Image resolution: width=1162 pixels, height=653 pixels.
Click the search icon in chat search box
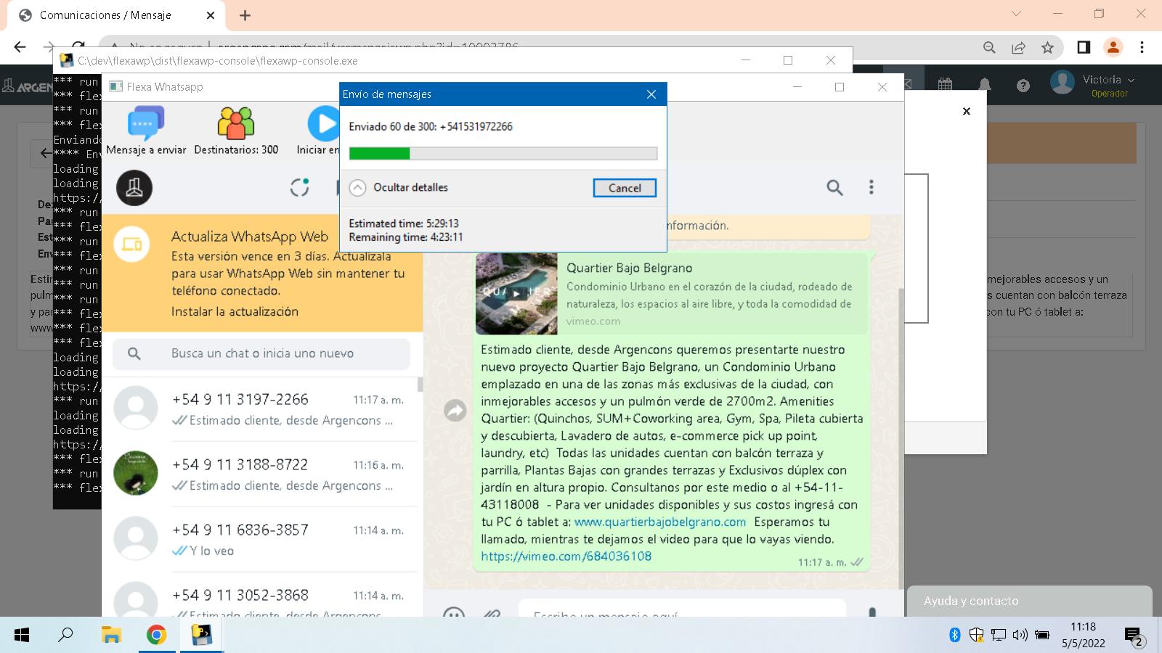tap(134, 353)
